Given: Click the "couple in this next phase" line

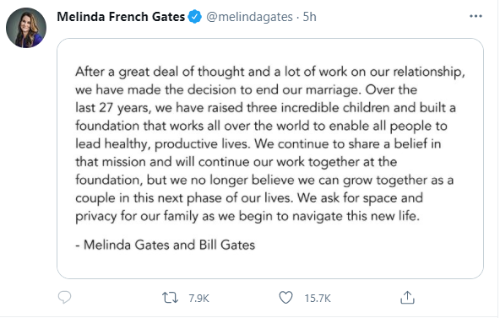Looking at the screenshot, I should click(x=249, y=198).
